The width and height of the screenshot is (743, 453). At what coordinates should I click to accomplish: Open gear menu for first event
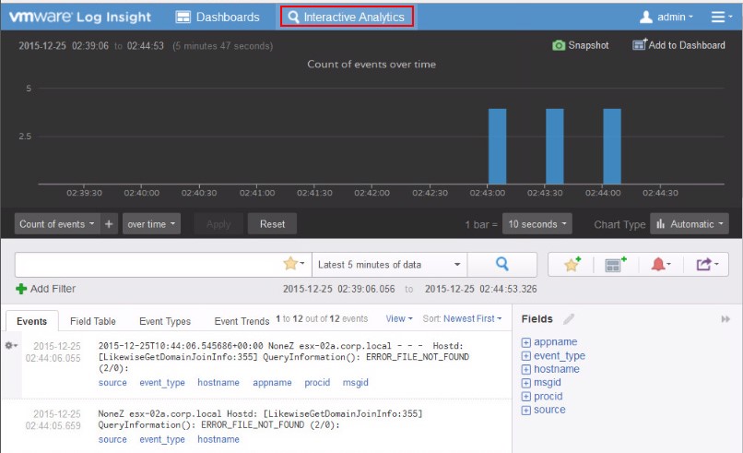pyautogui.click(x=11, y=346)
